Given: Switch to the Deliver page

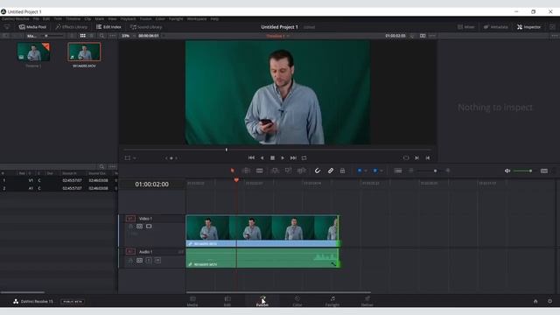Looking at the screenshot, I should click(x=367, y=301).
